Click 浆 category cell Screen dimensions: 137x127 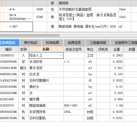pyautogui.click(x=24, y=62)
